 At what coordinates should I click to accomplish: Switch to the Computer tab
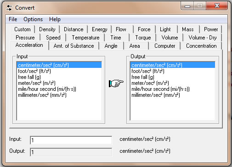165,46
